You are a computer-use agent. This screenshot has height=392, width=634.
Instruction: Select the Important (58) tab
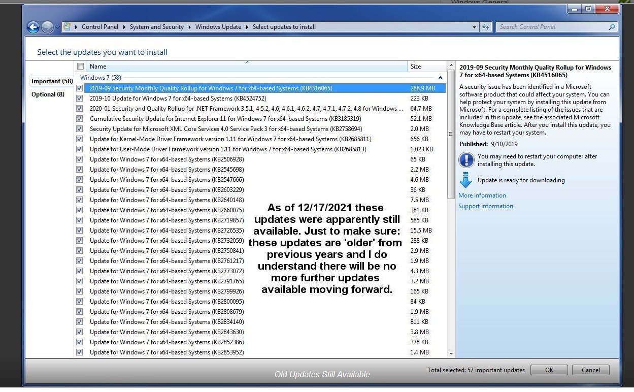coord(51,81)
